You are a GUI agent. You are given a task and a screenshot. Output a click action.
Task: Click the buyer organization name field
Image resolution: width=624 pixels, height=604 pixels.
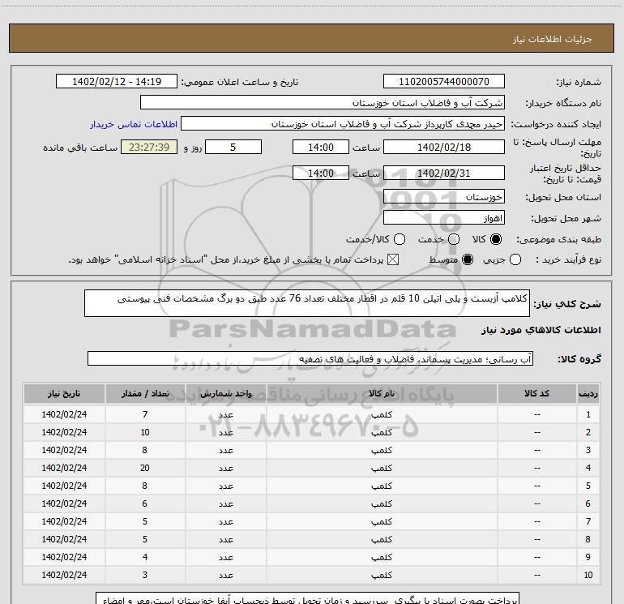point(323,102)
